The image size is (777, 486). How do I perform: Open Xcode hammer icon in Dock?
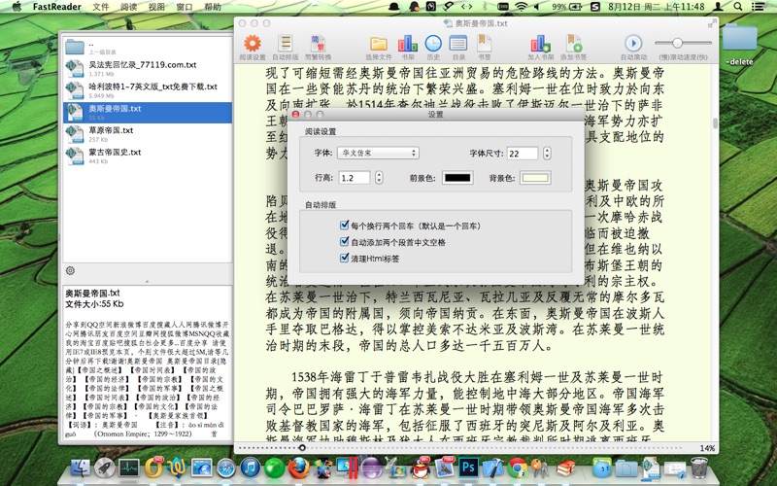pos(493,468)
